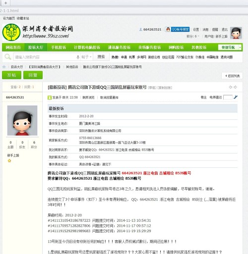248x254 pixels.
Task: Click hot search term 退房问题
Action: tap(227, 57)
